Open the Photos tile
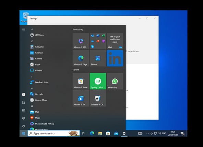 tap(98, 58)
